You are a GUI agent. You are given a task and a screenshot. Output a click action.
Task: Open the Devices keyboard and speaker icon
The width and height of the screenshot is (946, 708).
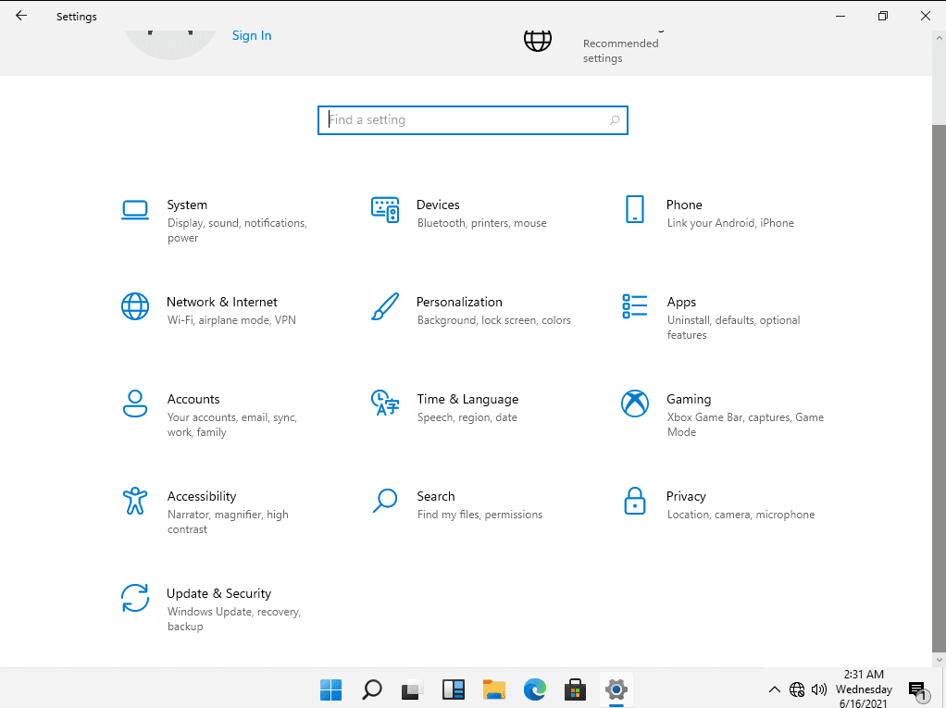385,210
